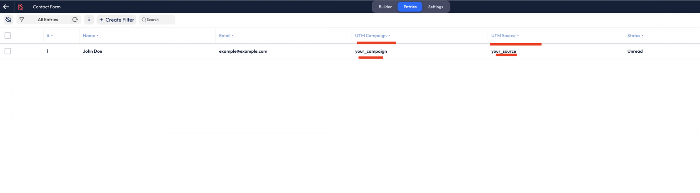Click the Contact Form title
The height and width of the screenshot is (193, 700).
47,7
